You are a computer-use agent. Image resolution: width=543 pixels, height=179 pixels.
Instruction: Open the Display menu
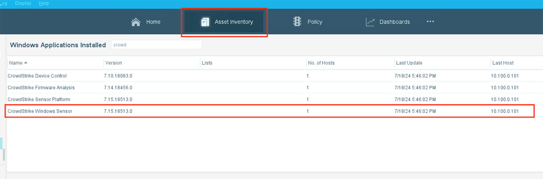coord(23,3)
